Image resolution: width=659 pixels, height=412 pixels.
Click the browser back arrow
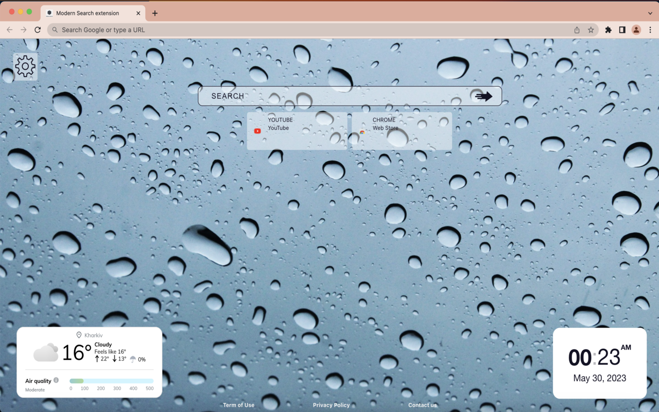click(9, 30)
